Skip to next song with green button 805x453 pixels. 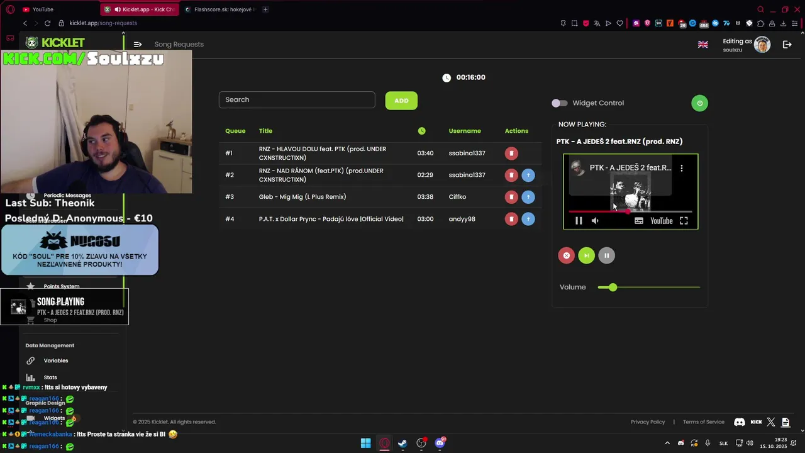586,255
